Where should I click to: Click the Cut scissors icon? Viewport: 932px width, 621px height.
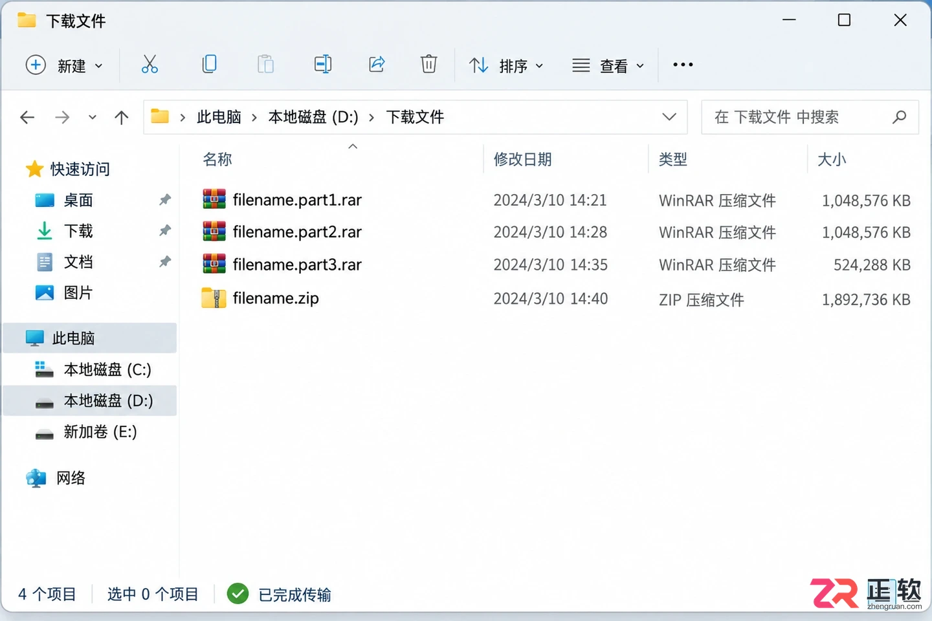point(150,64)
